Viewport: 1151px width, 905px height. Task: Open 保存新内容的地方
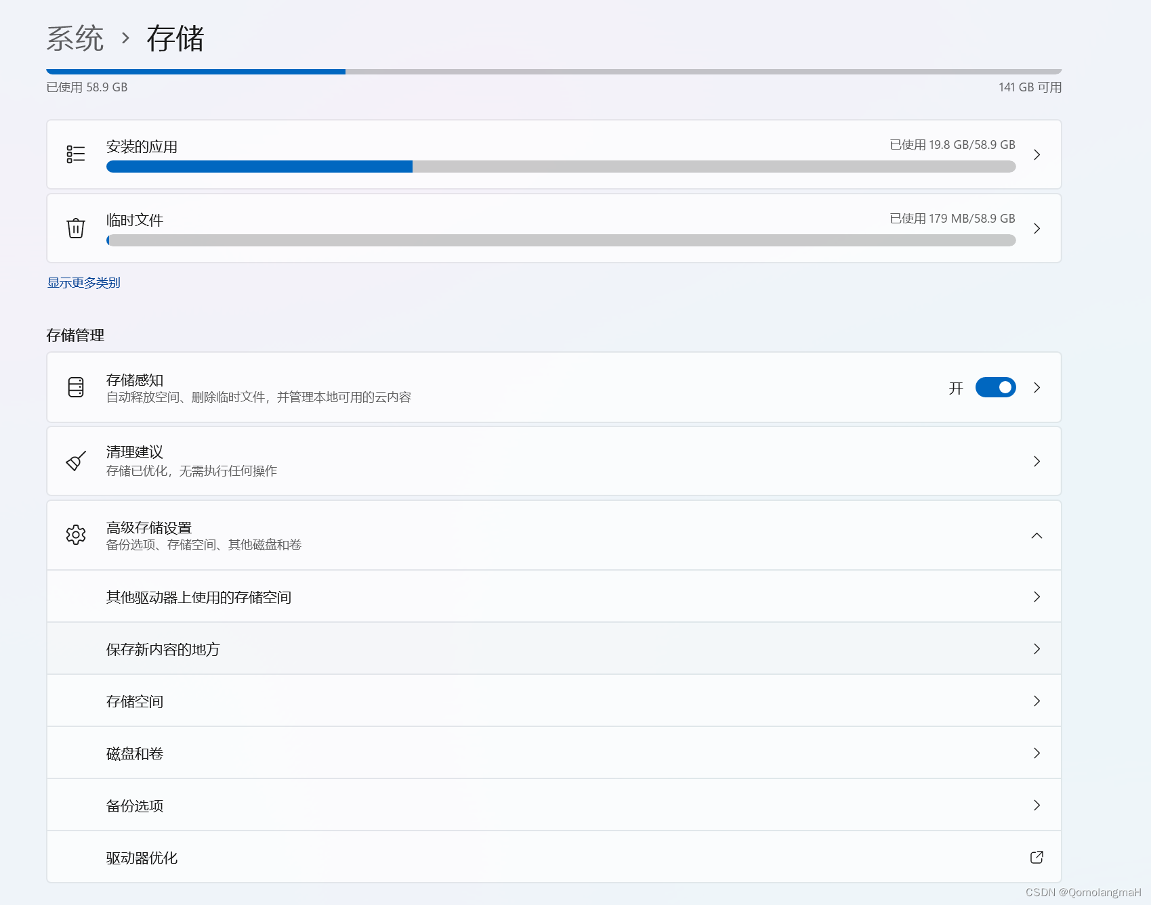(x=553, y=648)
